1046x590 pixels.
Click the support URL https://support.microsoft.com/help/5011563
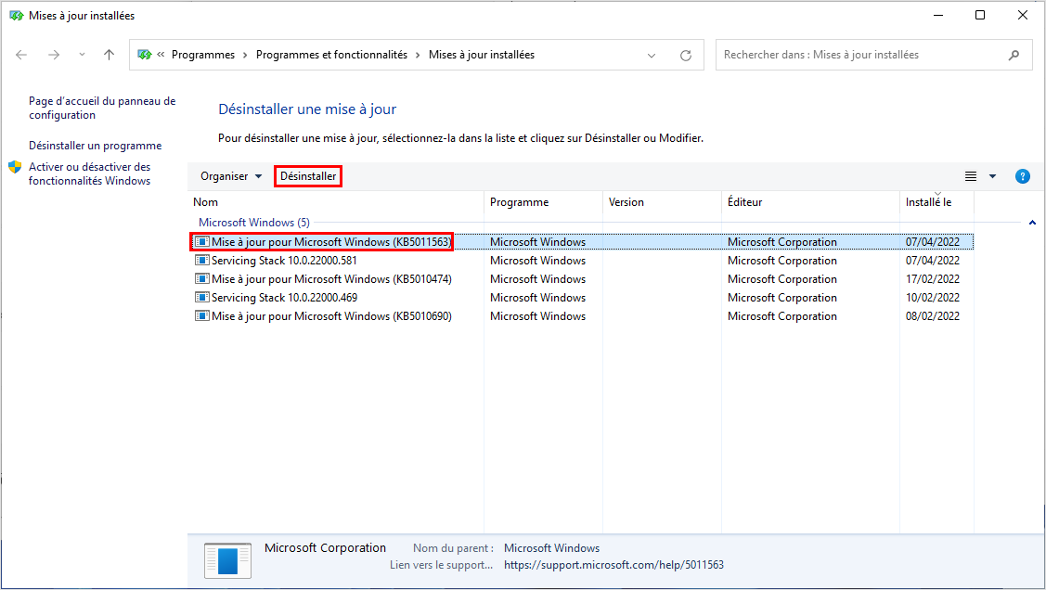pos(613,565)
